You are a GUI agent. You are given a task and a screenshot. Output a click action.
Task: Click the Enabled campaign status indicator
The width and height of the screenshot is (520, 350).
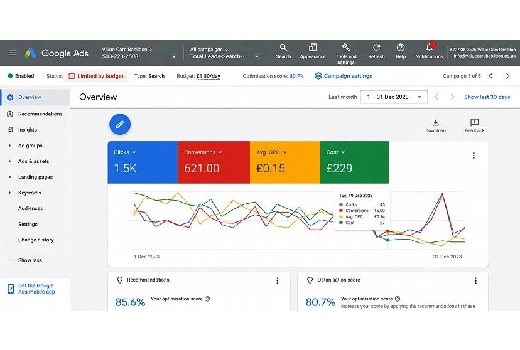pyautogui.click(x=21, y=76)
